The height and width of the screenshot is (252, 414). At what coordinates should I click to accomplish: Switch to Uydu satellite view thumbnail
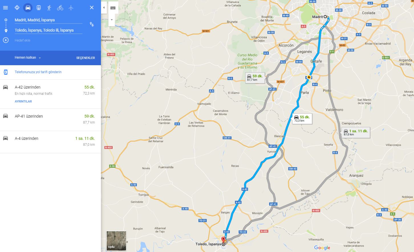pos(116,241)
